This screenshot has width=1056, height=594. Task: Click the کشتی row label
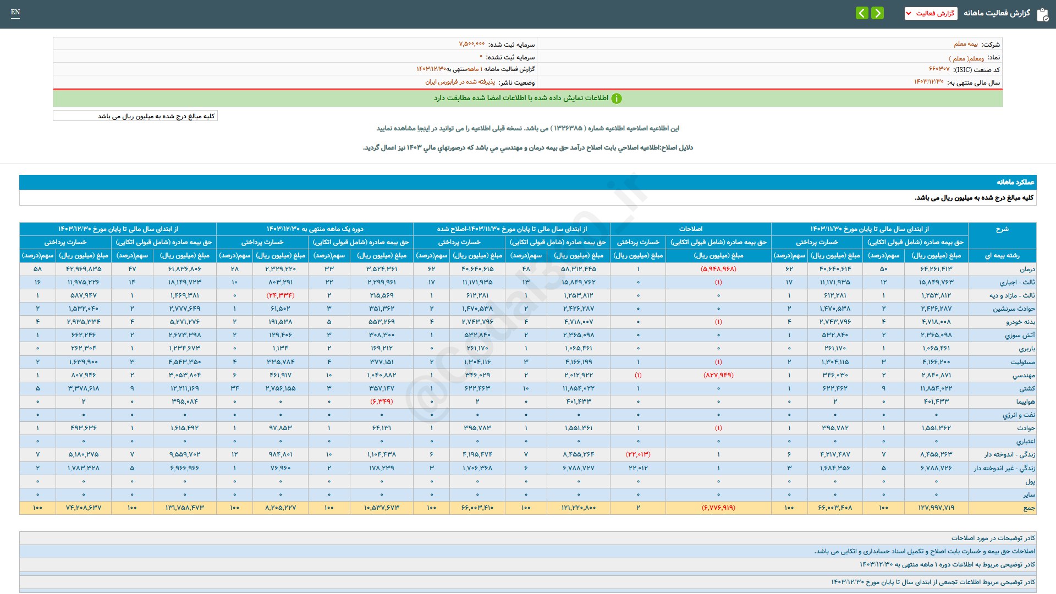pos(1027,388)
